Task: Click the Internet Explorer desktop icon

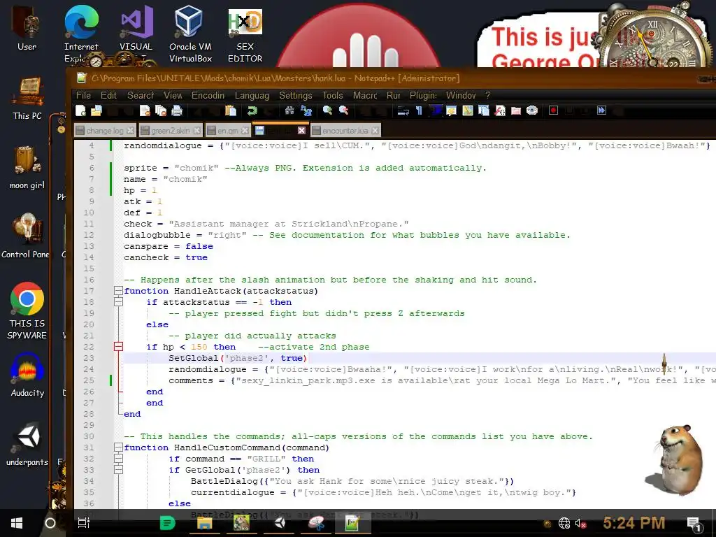Action: pyautogui.click(x=81, y=34)
